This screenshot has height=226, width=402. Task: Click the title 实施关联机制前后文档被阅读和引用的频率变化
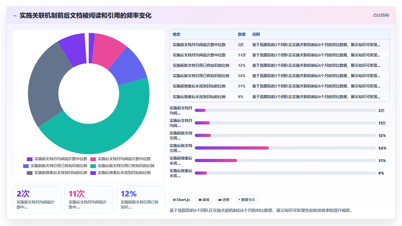pyautogui.click(x=85, y=15)
